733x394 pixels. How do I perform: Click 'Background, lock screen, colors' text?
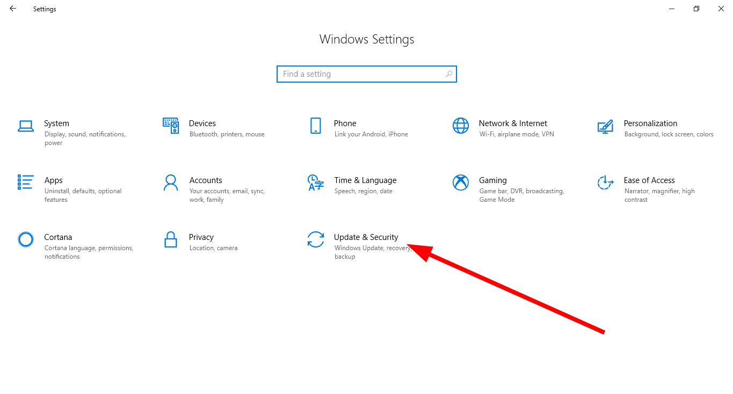point(669,134)
